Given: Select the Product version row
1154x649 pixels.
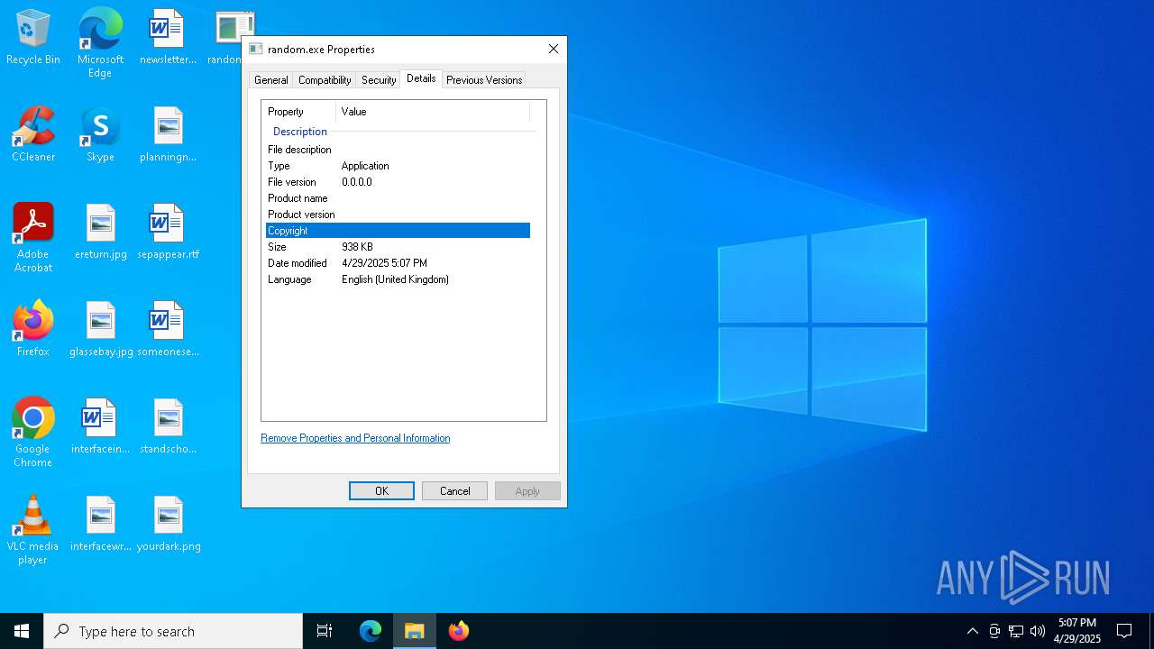Looking at the screenshot, I should pos(398,215).
